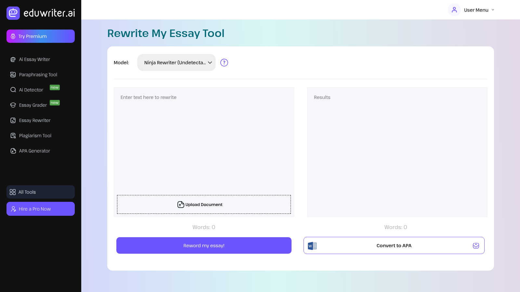Open the model help question mark icon
This screenshot has width=520, height=292.
pos(224,63)
